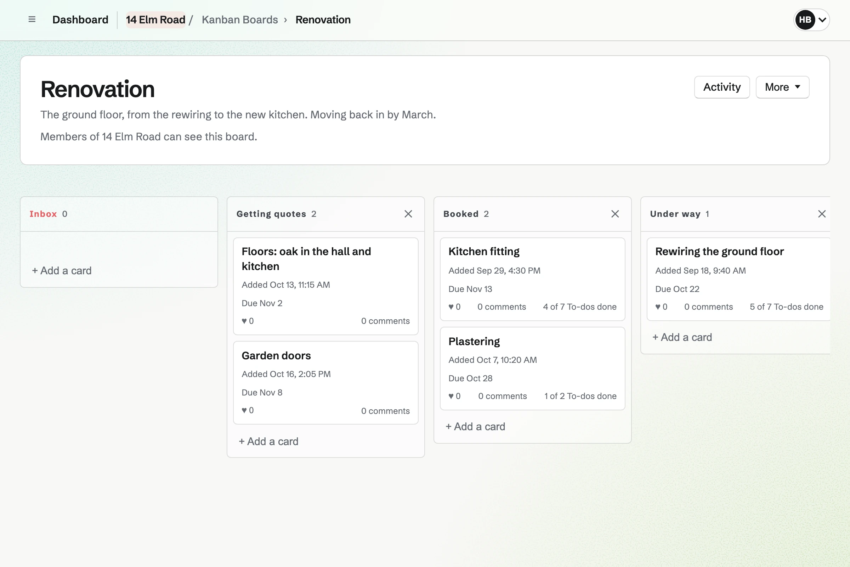Close the Booked column
Image resolution: width=850 pixels, height=567 pixels.
coord(615,214)
